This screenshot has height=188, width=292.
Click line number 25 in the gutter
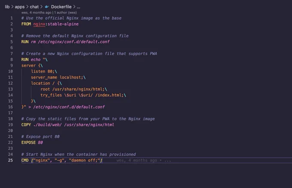(x=10, y=160)
